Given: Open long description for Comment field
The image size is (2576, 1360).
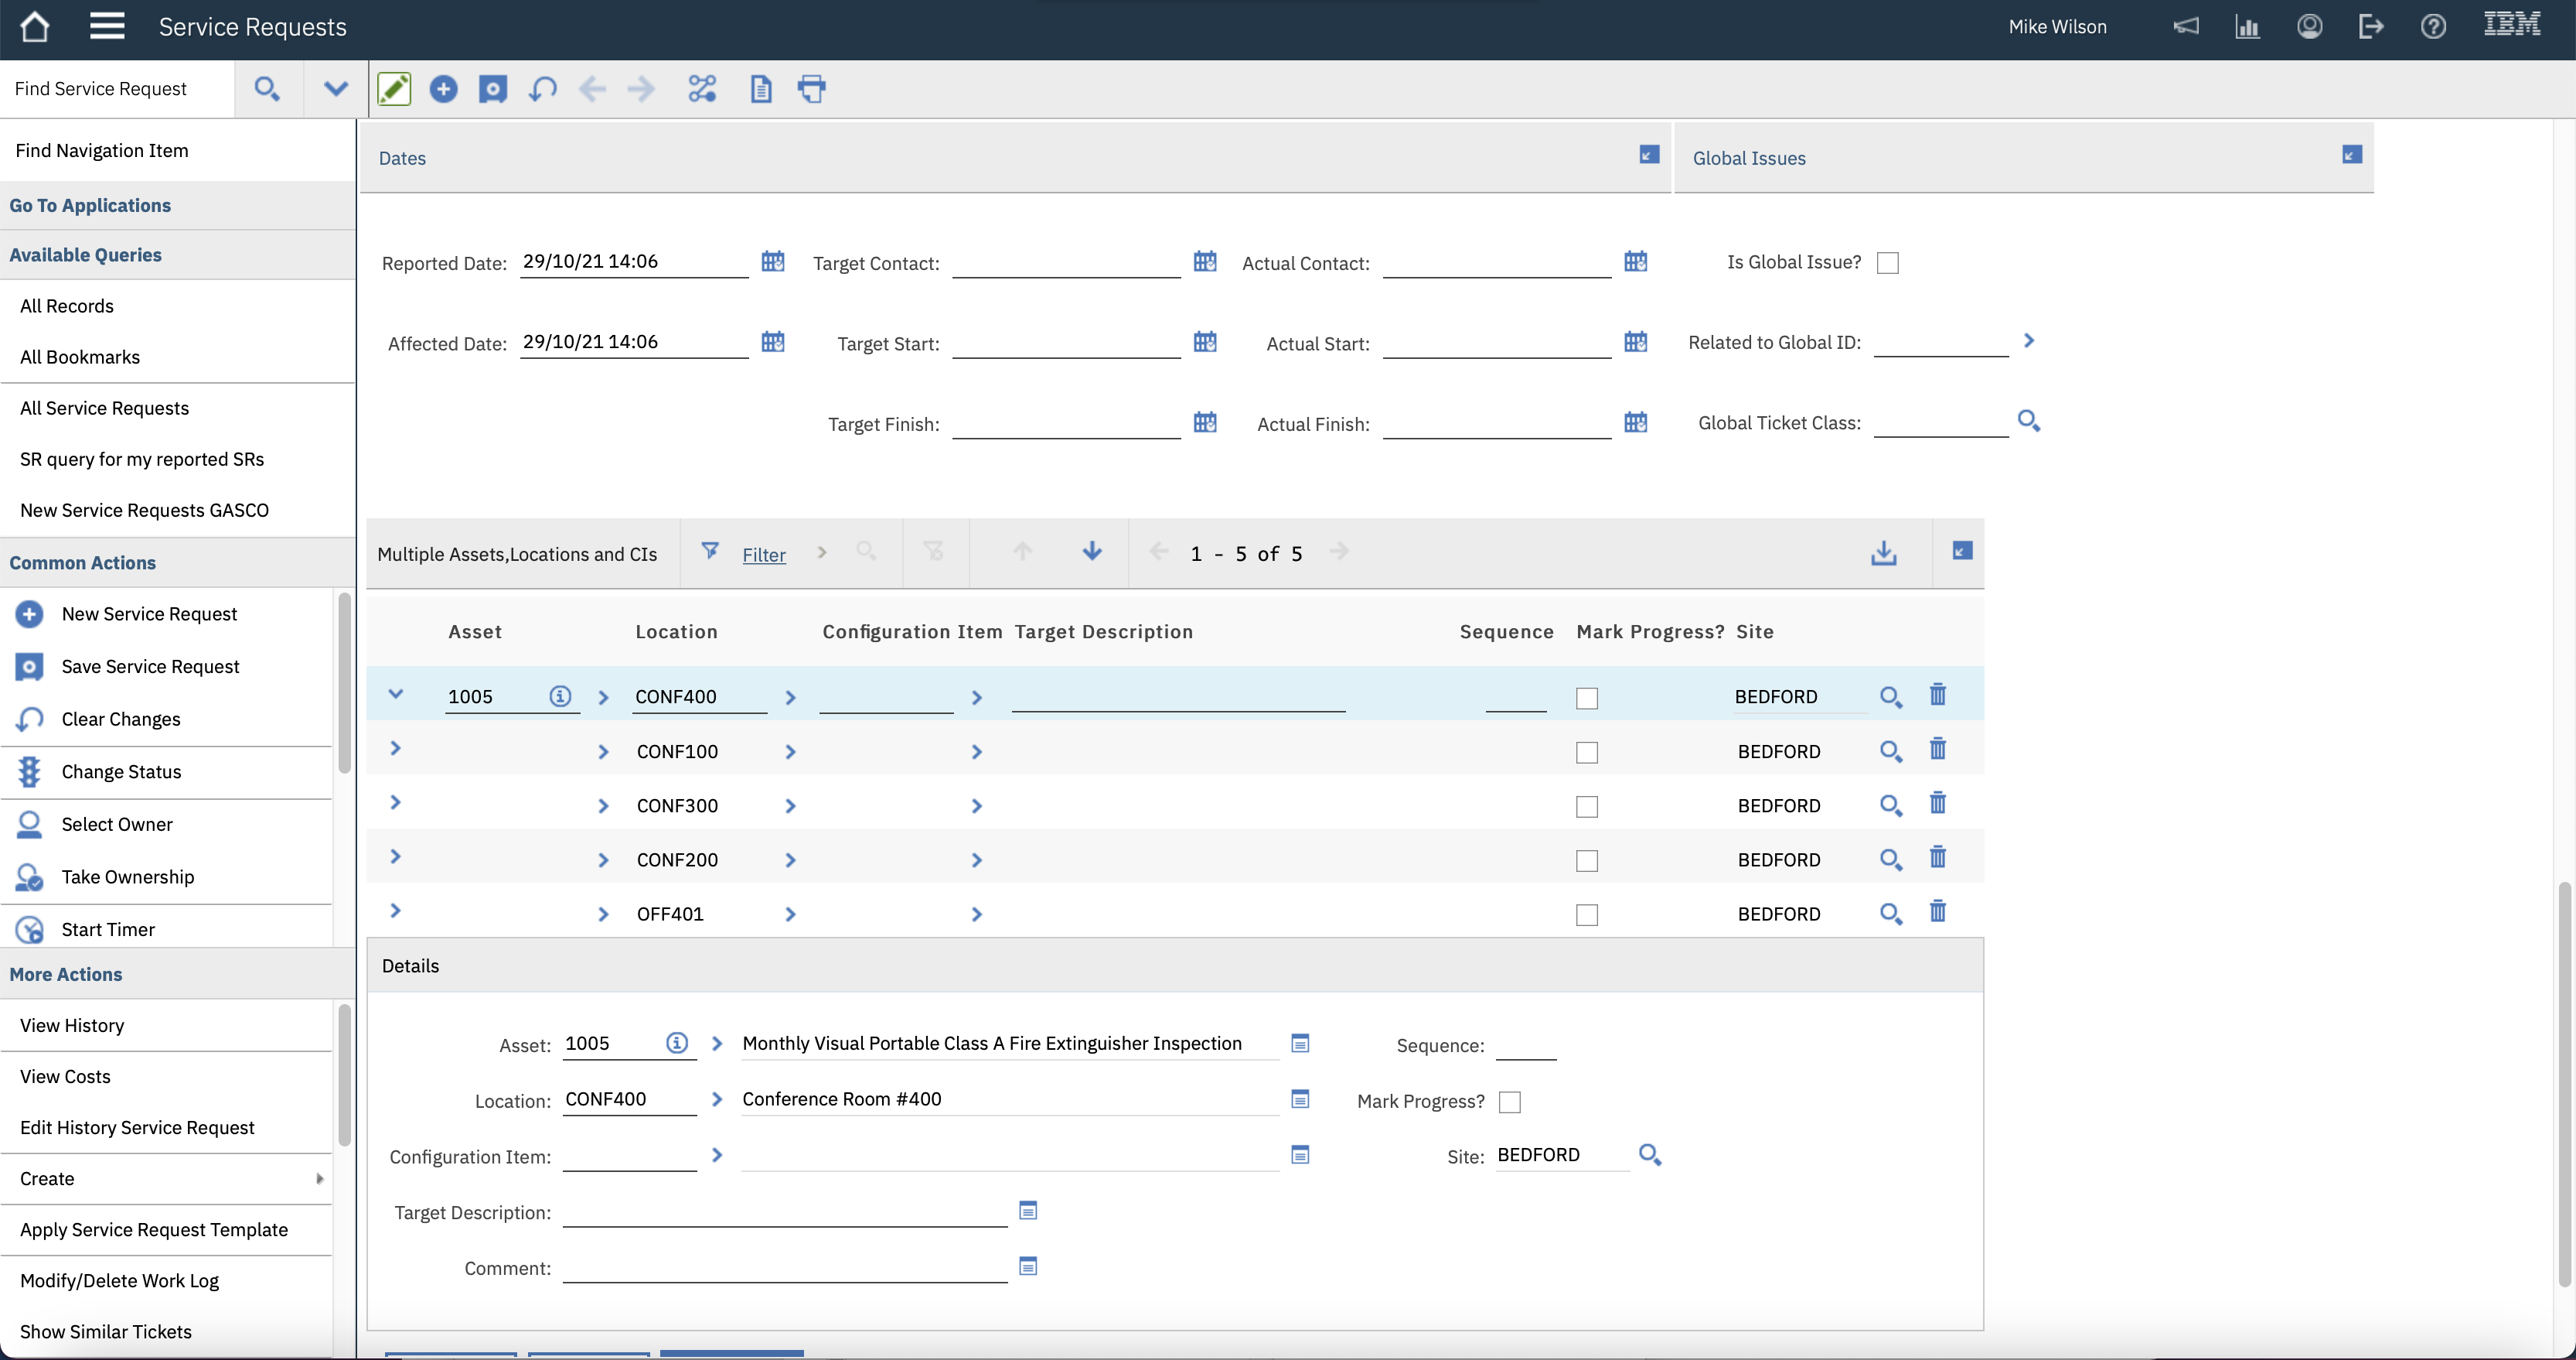Looking at the screenshot, I should [x=1028, y=1266].
